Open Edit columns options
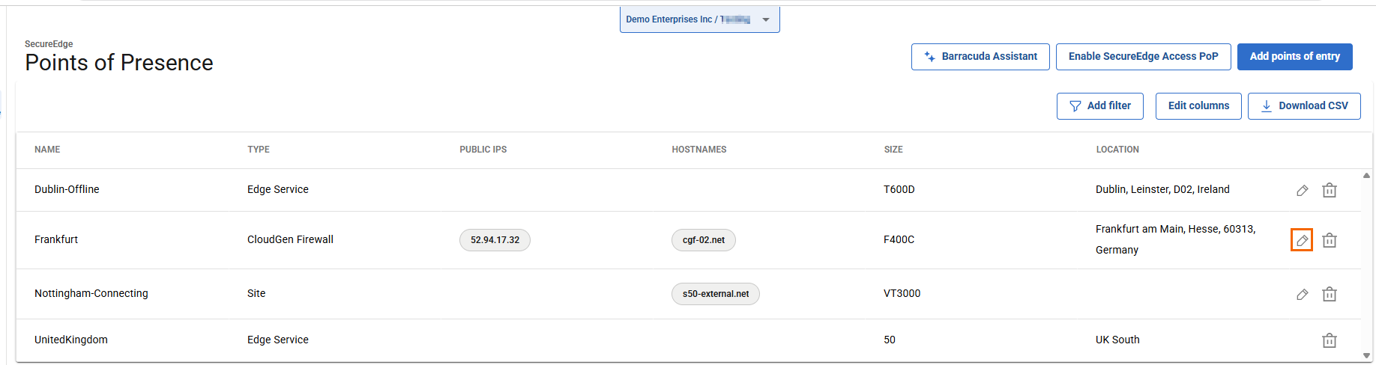Image resolution: width=1376 pixels, height=365 pixels. click(x=1198, y=106)
